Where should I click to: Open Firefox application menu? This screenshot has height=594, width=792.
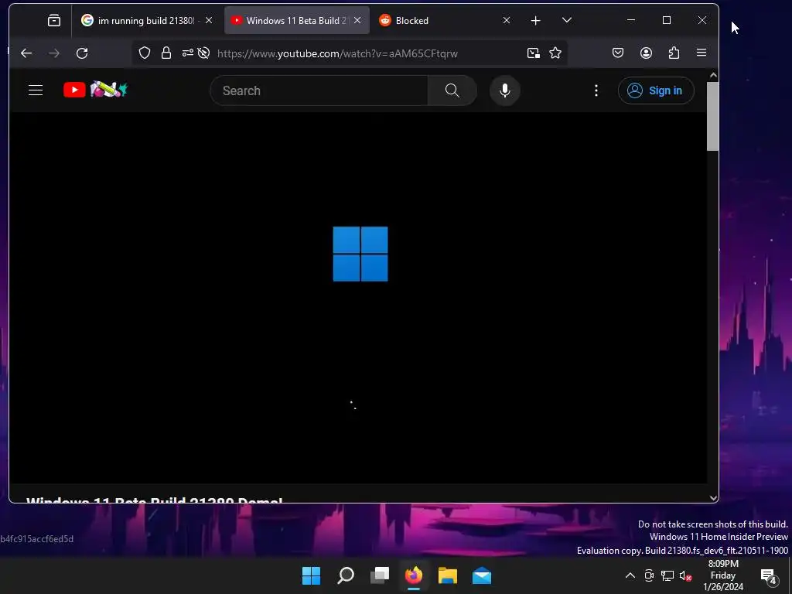pos(701,53)
